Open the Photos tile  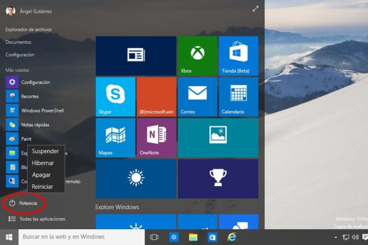coord(218,138)
